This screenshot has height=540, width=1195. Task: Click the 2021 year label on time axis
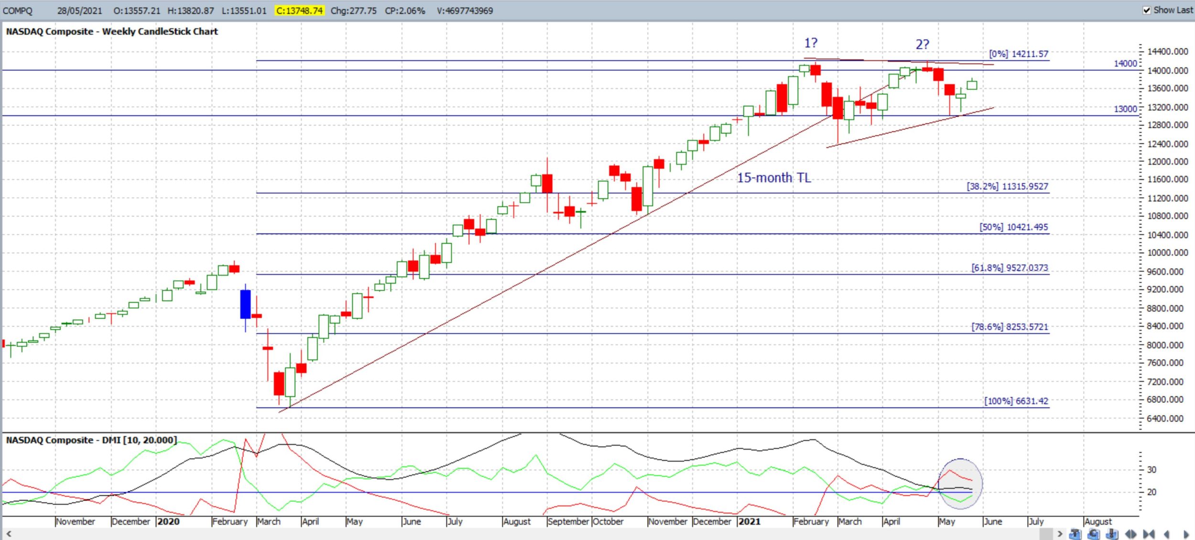point(749,522)
